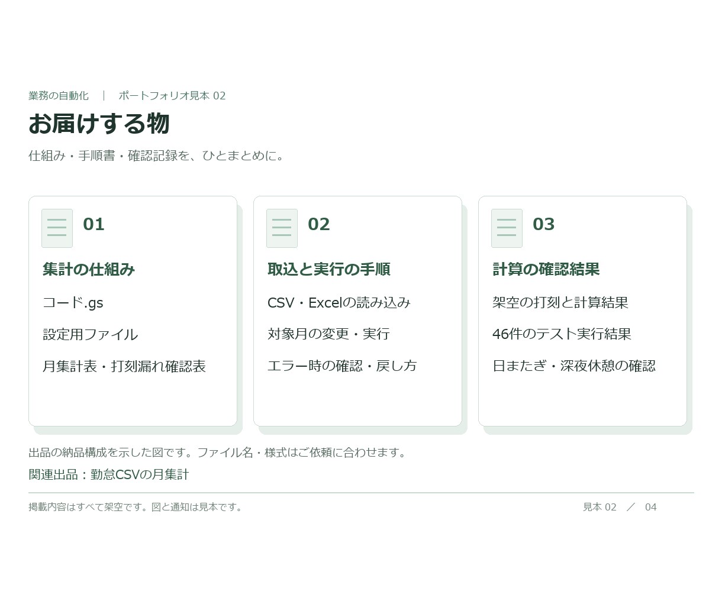
Task: Click the breadcrumb text 業務の自動化
Action: (x=59, y=96)
